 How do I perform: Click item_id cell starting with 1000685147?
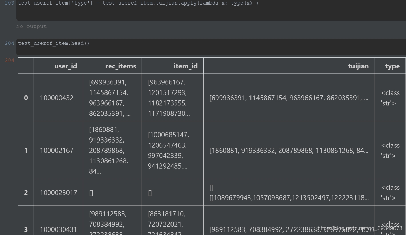[x=173, y=150]
